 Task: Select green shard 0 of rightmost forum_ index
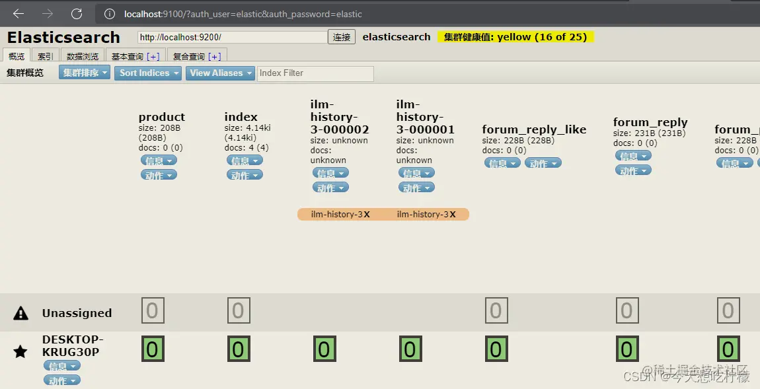tap(728, 349)
